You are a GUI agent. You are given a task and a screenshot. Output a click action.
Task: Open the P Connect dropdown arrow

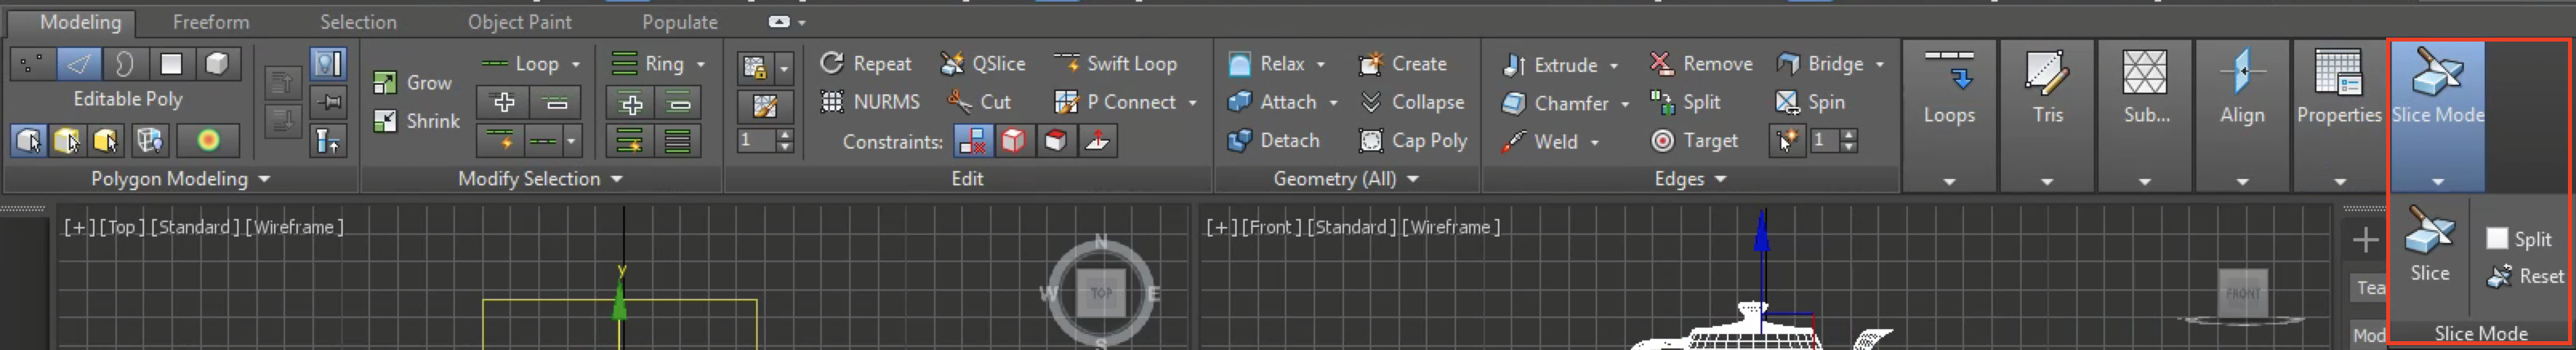pyautogui.click(x=1193, y=103)
